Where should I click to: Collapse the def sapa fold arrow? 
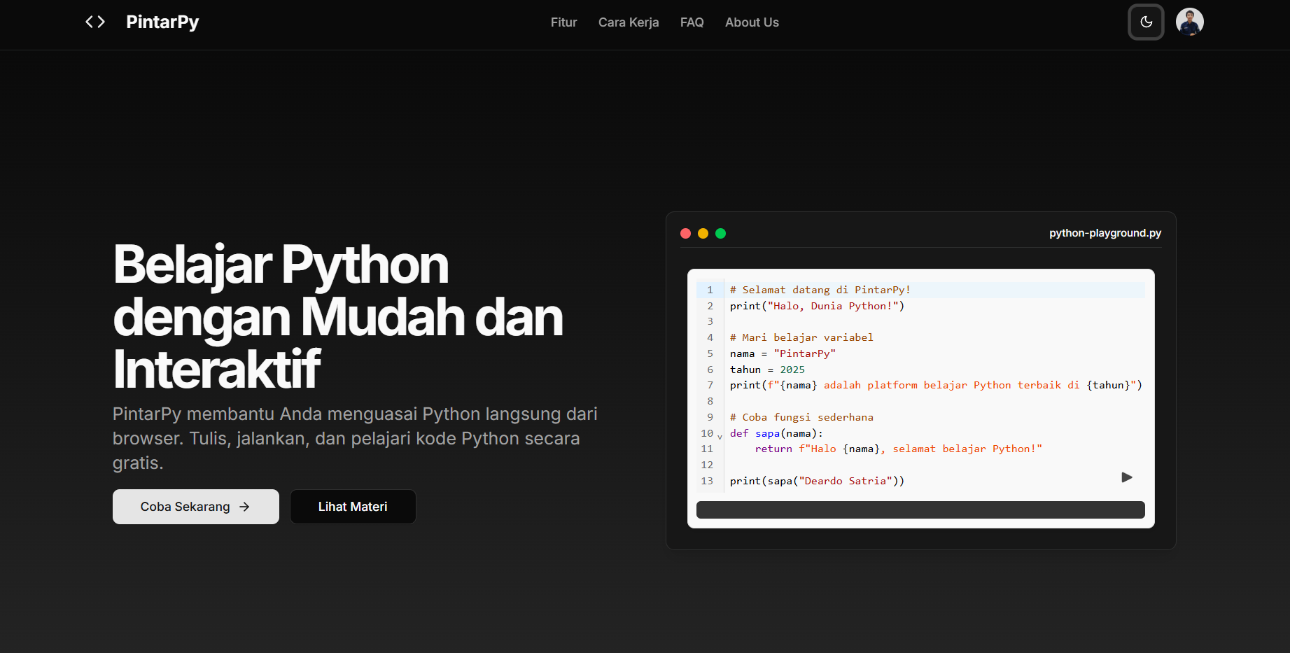[720, 436]
